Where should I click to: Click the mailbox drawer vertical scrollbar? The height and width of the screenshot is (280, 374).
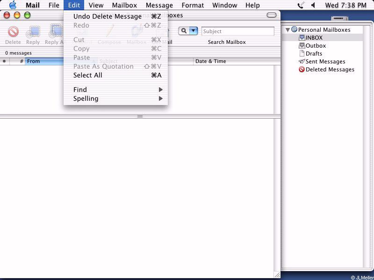(x=367, y=146)
